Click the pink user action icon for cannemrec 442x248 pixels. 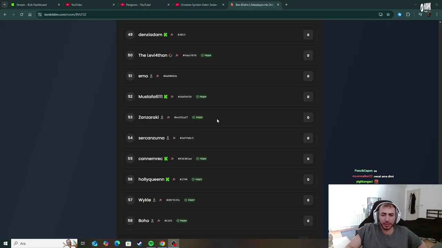click(x=172, y=158)
